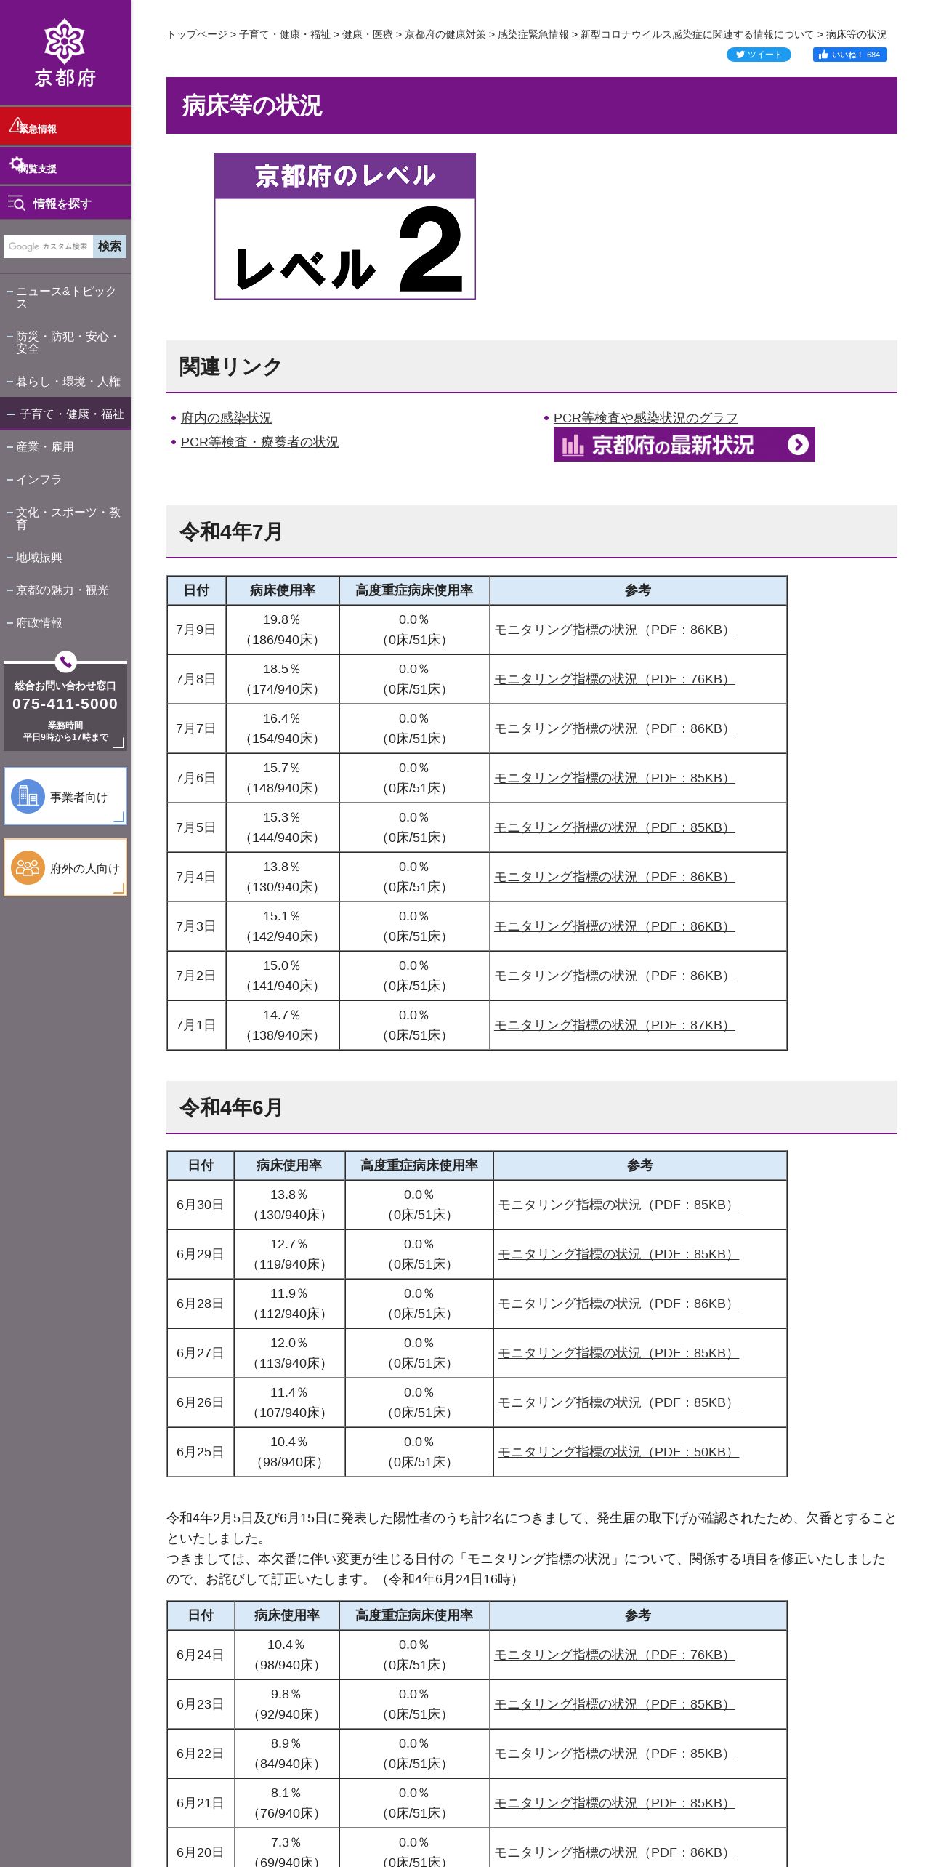
Task: Open 感染症緊急情報 breadcrumb link
Action: pos(533,34)
